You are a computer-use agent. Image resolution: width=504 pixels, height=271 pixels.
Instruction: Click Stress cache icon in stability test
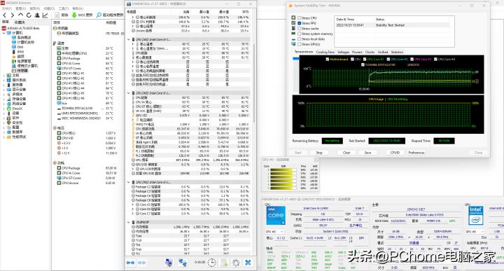pyautogui.click(x=293, y=28)
